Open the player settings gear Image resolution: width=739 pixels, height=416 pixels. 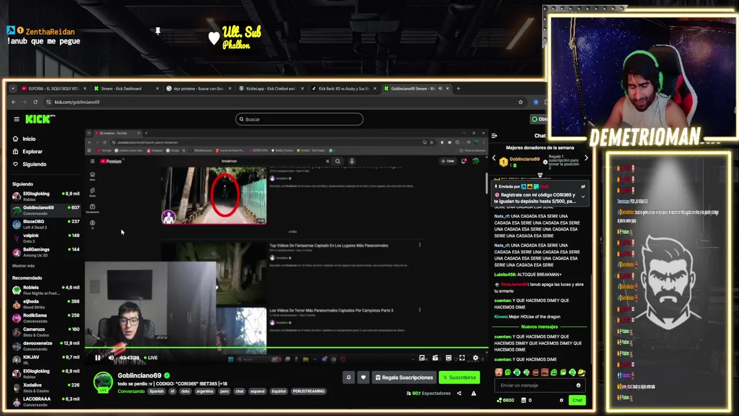click(475, 358)
